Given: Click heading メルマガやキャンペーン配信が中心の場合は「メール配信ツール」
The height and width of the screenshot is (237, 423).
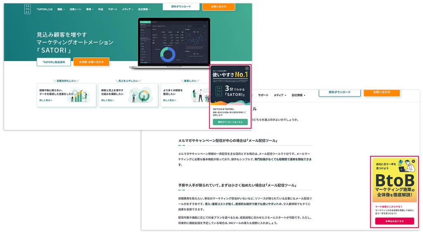Looking at the screenshot, I should [x=228, y=140].
